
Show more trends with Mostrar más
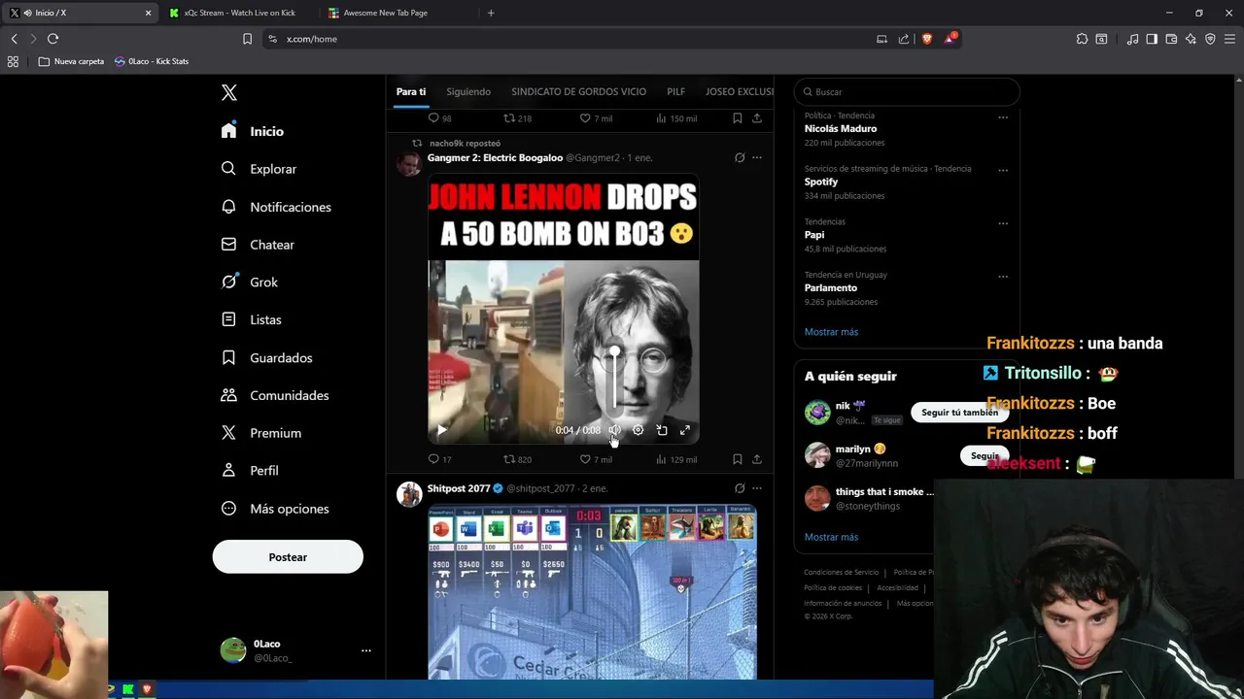[x=831, y=332]
